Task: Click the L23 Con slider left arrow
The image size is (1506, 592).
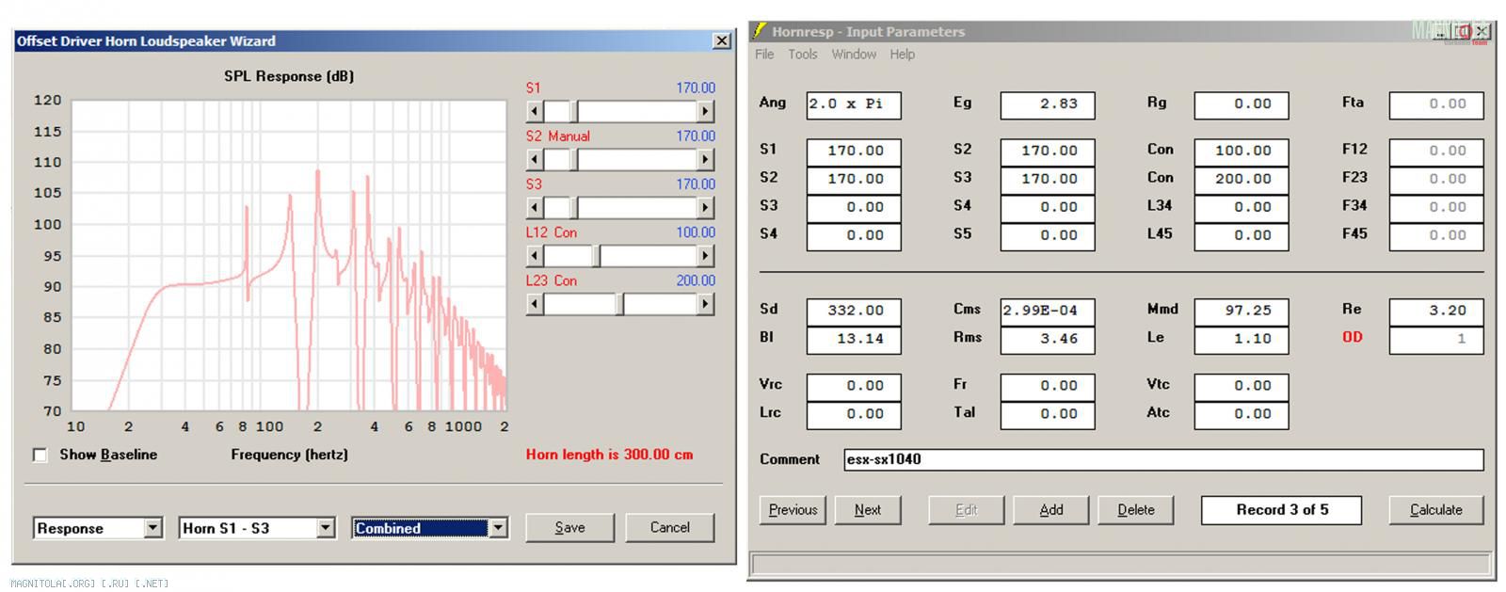Action: [x=535, y=304]
